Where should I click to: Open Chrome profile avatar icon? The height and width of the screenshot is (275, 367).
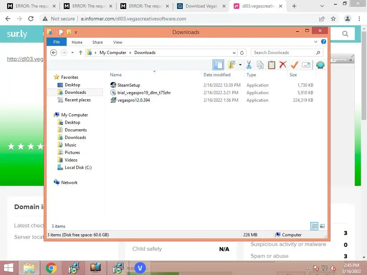tap(348, 19)
